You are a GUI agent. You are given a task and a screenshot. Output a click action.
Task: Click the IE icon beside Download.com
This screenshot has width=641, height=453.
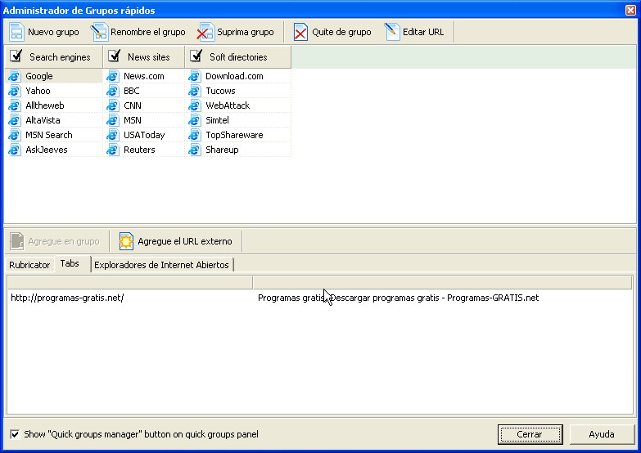pyautogui.click(x=195, y=76)
